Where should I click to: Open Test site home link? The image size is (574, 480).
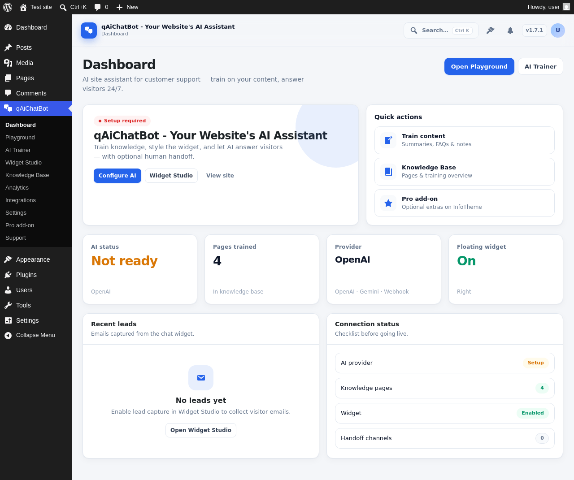(x=36, y=7)
